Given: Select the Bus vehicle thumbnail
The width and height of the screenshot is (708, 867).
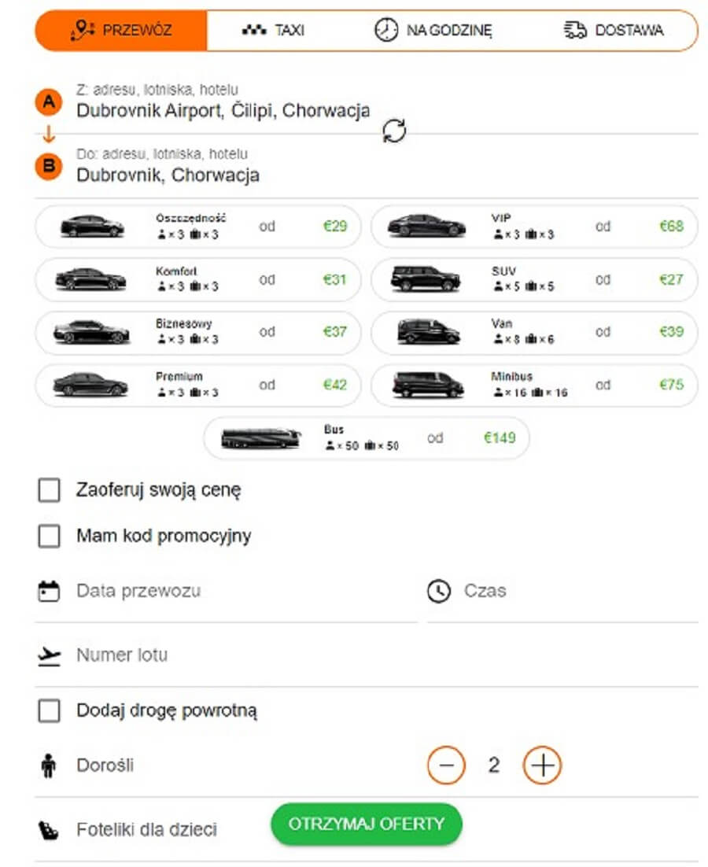Looking at the screenshot, I should [x=260, y=438].
